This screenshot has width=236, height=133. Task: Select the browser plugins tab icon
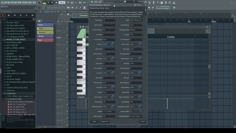point(21,15)
